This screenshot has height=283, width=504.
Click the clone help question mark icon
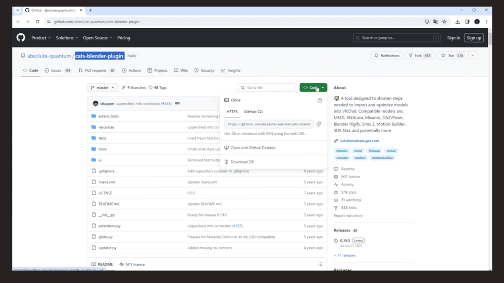click(320, 100)
